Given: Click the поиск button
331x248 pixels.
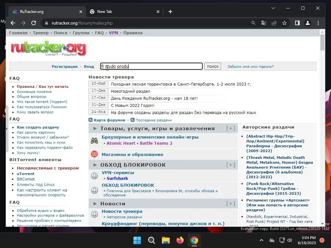Looking at the screenshot, I should click(213, 66).
